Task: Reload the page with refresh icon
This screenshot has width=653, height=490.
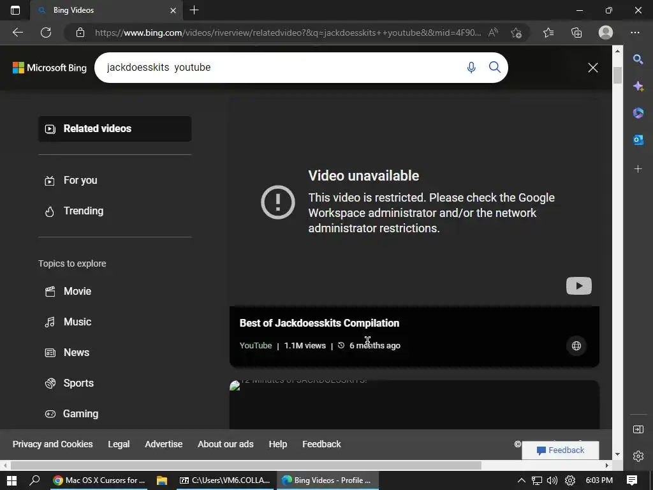Action: 46,33
